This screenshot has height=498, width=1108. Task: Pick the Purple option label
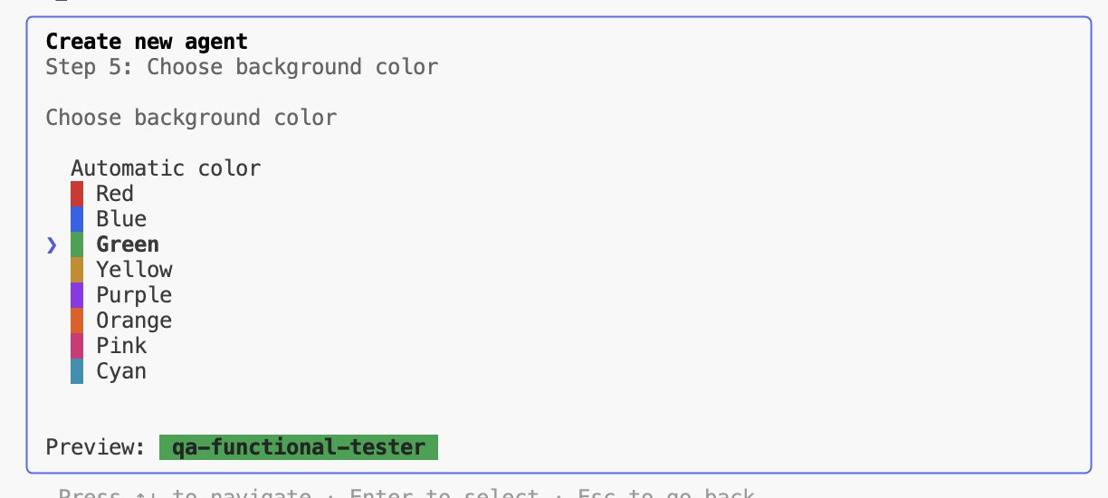[x=134, y=295]
